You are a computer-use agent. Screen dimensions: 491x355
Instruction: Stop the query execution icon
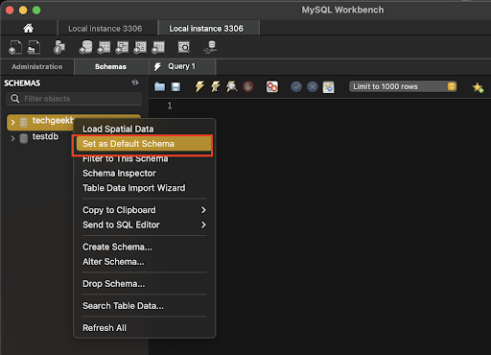[248, 86]
